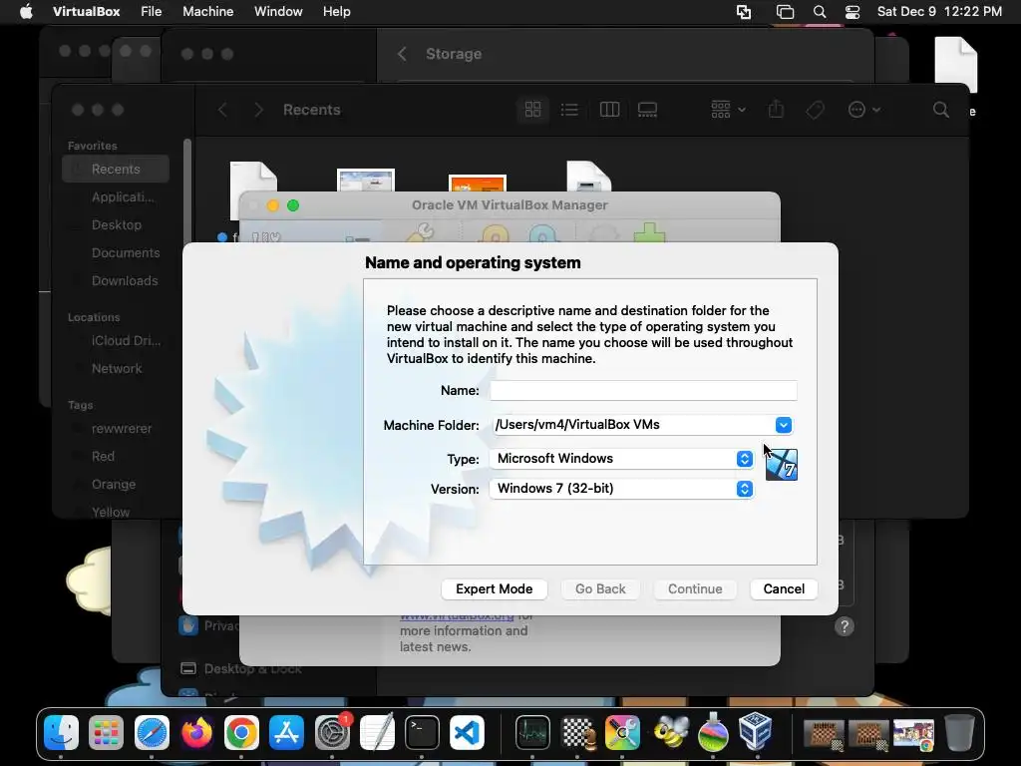Viewport: 1021px width, 766px height.
Task: Click the menu bar date and time
Action: 939,12
